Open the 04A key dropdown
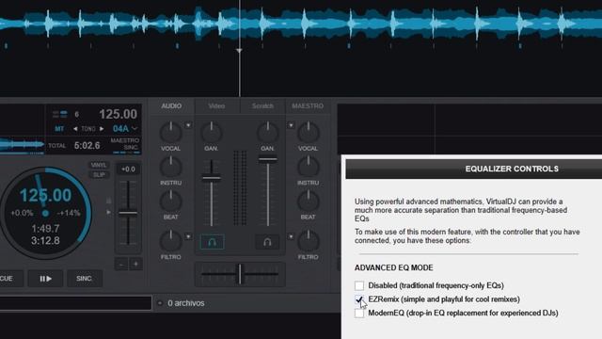Screen dimensions: 602x339 [125, 129]
